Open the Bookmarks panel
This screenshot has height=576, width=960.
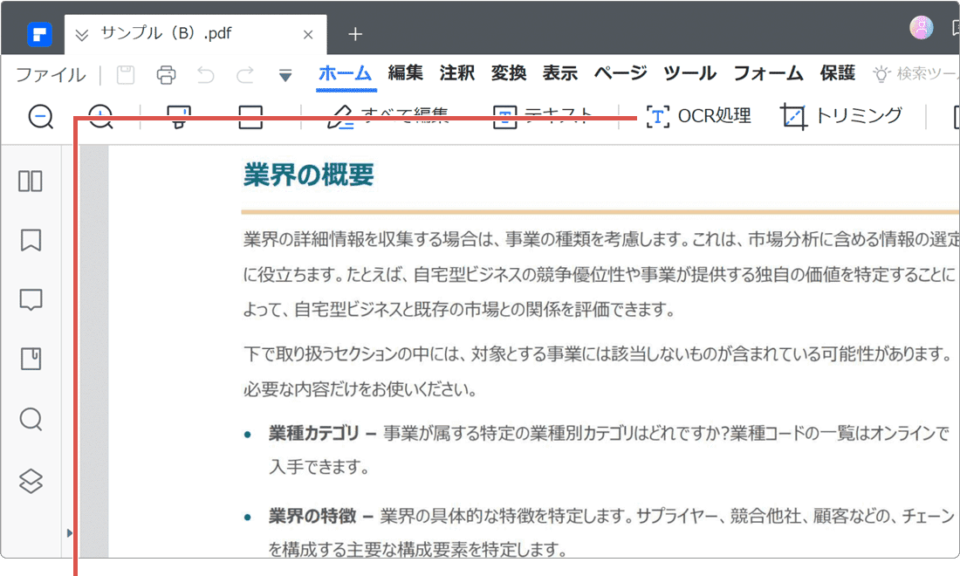click(x=31, y=240)
